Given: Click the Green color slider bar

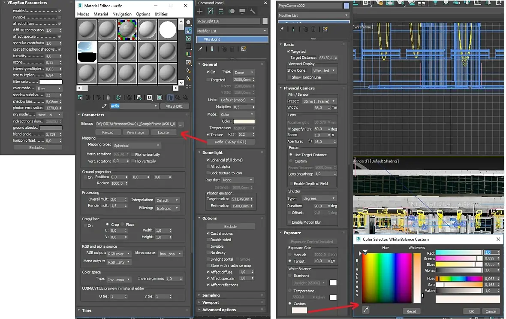Looking at the screenshot, I should pos(458,258).
